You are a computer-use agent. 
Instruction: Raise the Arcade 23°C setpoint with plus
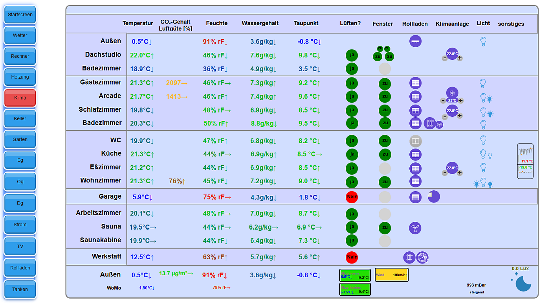pos(460,101)
